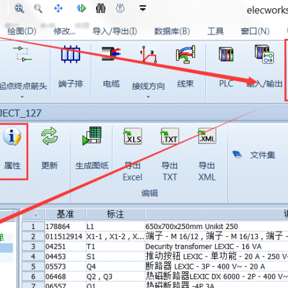Click the 端子排 terminal strip icon
Viewport: 288px width, 288px height.
tap(70, 54)
